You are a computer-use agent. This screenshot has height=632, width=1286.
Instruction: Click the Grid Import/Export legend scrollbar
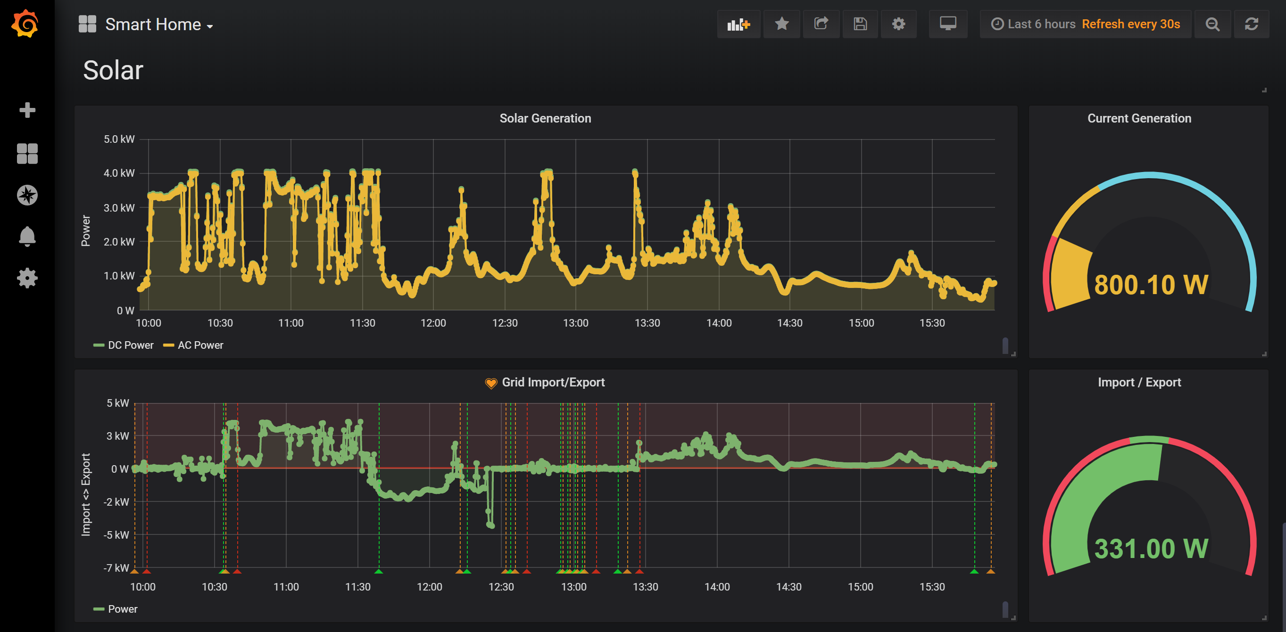click(x=1005, y=609)
